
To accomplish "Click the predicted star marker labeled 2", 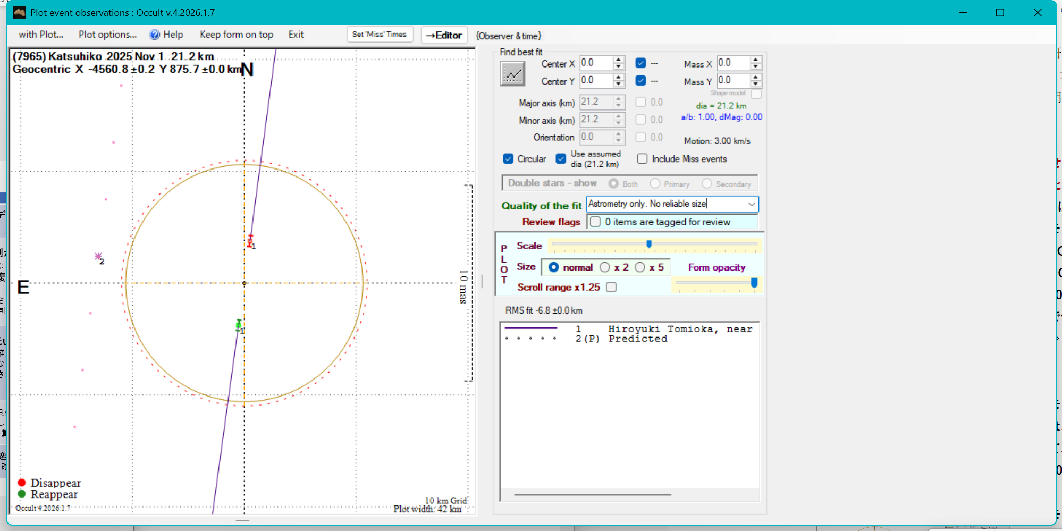I will (98, 257).
